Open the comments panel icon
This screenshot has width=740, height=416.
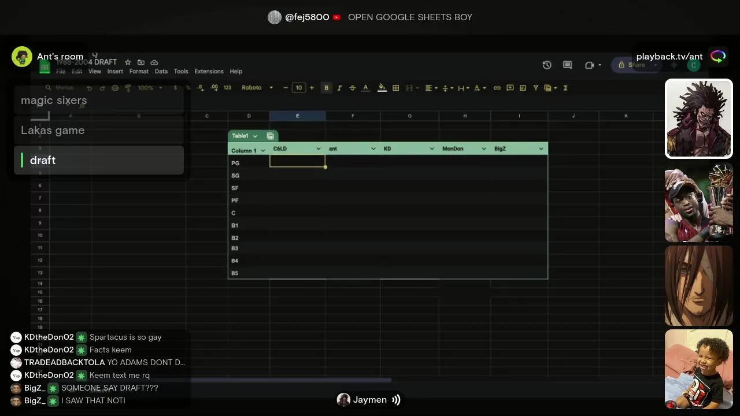pos(567,65)
